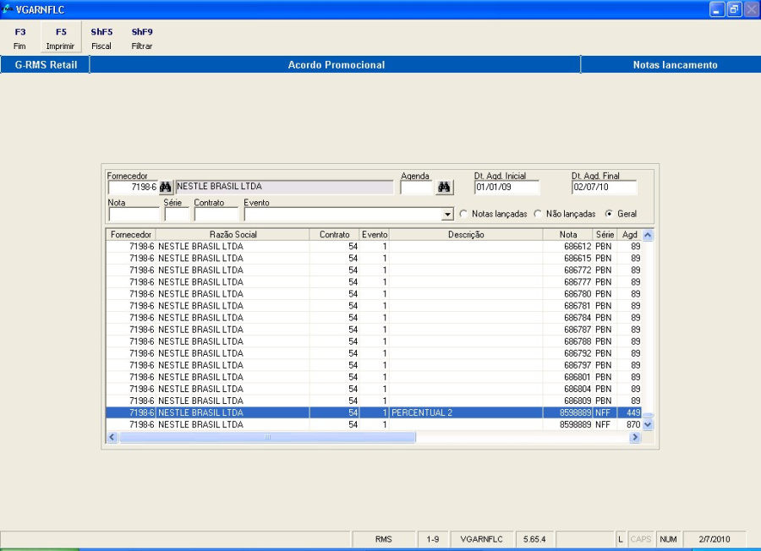
Task: Click the Dt. Agd. Inicial date field
Action: 506,188
